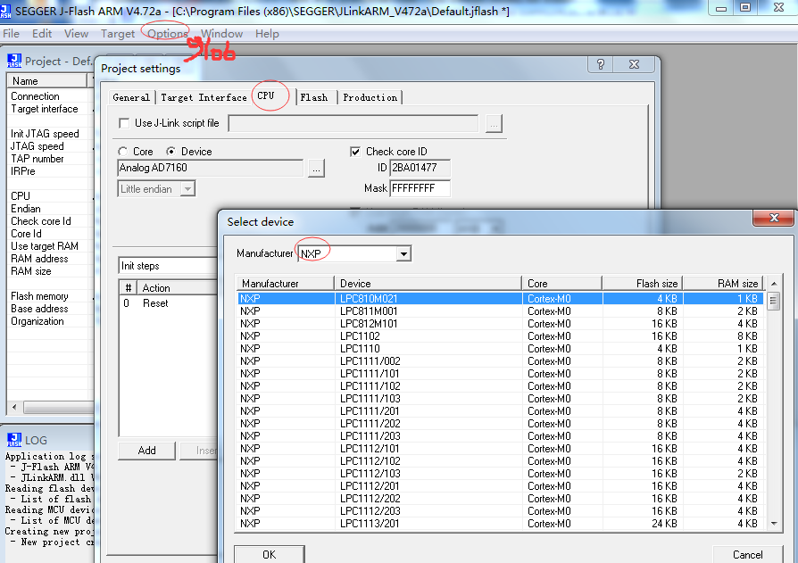Switch to the Production tab

pos(370,97)
